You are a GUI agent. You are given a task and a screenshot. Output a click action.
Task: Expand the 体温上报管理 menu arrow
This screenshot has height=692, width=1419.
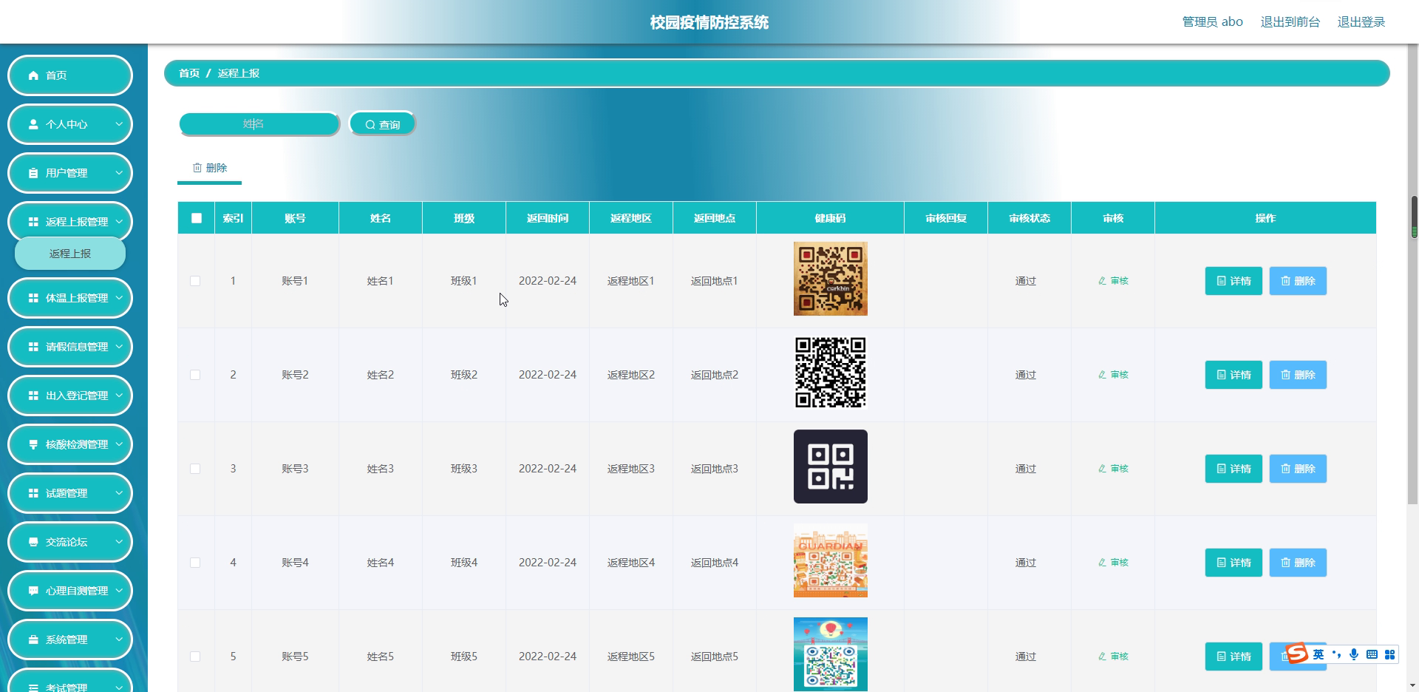click(119, 298)
